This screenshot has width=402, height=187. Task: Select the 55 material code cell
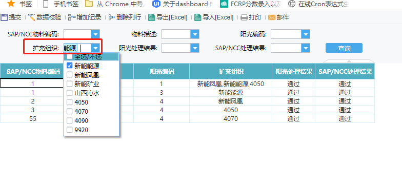tap(33, 119)
